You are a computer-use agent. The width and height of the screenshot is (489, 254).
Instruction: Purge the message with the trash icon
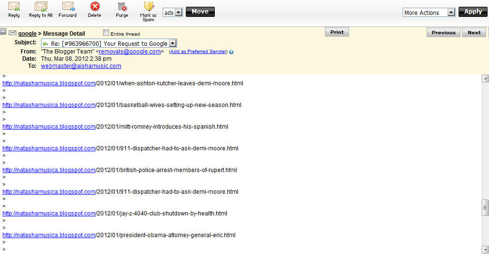(122, 7)
